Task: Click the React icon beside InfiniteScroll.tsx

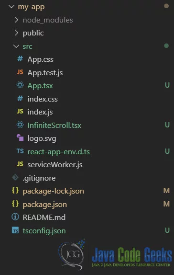Action: [x=20, y=125]
